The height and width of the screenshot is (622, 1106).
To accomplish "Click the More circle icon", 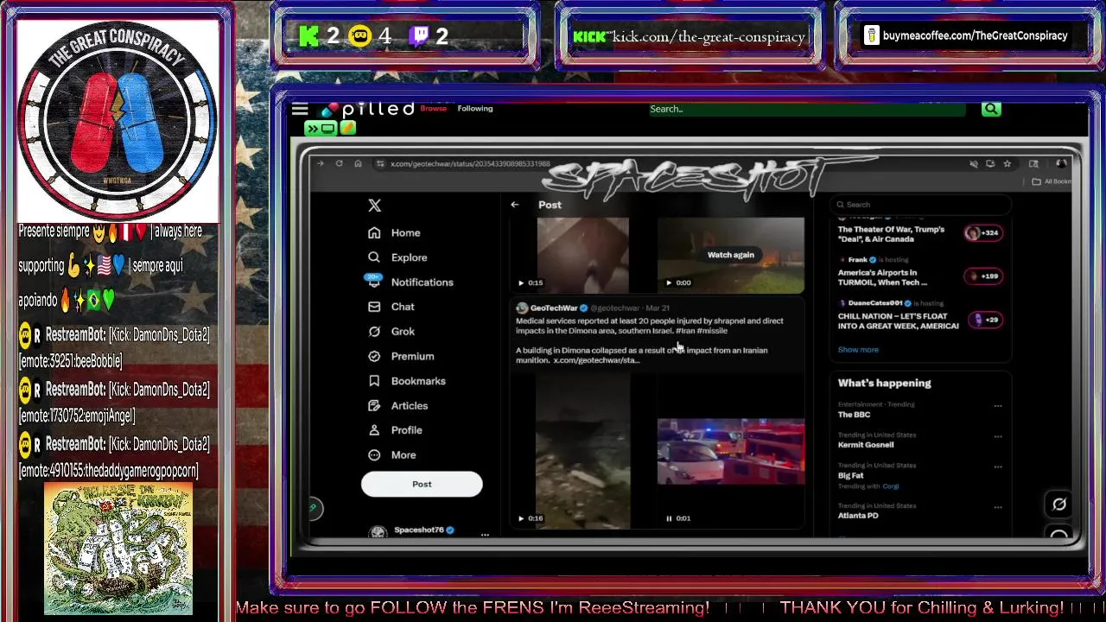I will coord(374,455).
